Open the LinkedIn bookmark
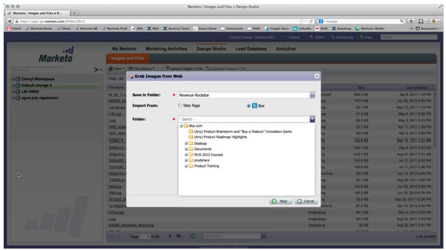The image size is (446, 251). pyautogui.click(x=302, y=29)
